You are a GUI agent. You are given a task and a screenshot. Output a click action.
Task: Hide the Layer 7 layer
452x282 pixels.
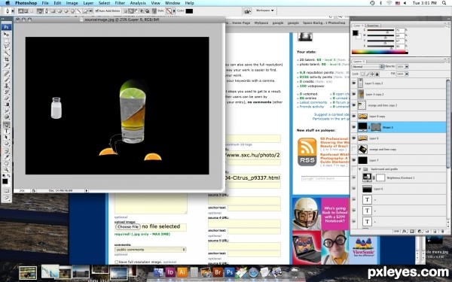coord(354,160)
